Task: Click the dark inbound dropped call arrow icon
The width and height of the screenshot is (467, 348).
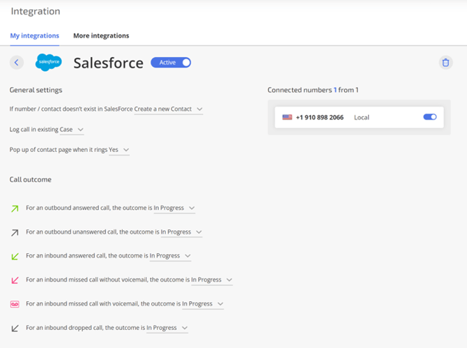Action: click(x=15, y=328)
